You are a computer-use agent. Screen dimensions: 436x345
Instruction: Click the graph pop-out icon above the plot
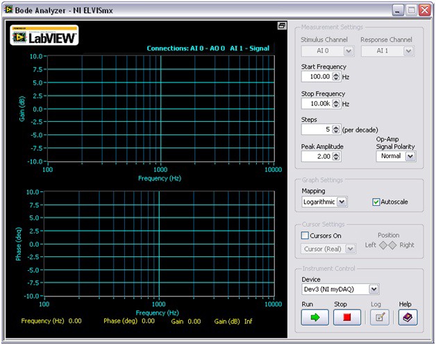(x=282, y=26)
